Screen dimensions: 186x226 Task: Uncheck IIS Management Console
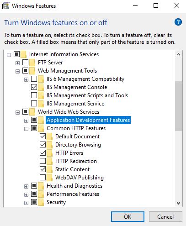[x=34, y=87]
